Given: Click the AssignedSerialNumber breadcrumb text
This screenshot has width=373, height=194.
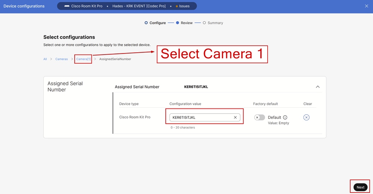Looking at the screenshot, I should pos(115,59).
